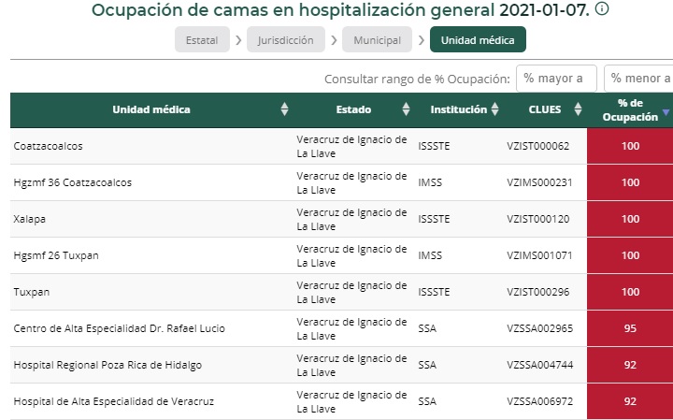The image size is (673, 420).
Task: Sort by Estado column arrows
Action: [x=406, y=110]
